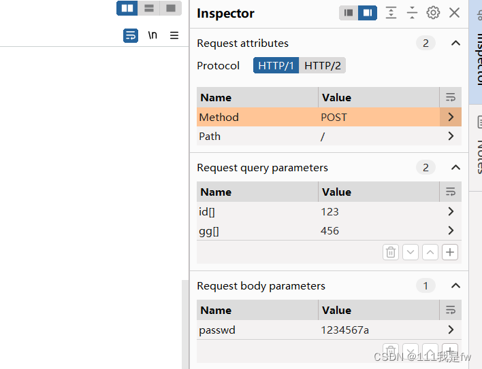The image size is (482, 369).
Task: Toggle word wrap in editor
Action: pos(131,35)
